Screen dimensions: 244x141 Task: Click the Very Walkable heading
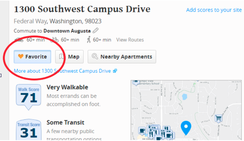click(x=67, y=87)
